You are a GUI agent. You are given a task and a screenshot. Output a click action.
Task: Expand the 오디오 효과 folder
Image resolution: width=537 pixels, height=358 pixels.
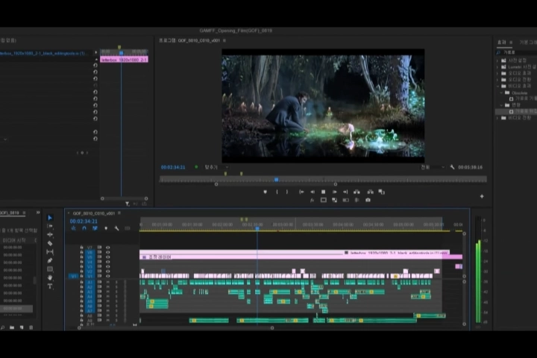tap(497, 73)
